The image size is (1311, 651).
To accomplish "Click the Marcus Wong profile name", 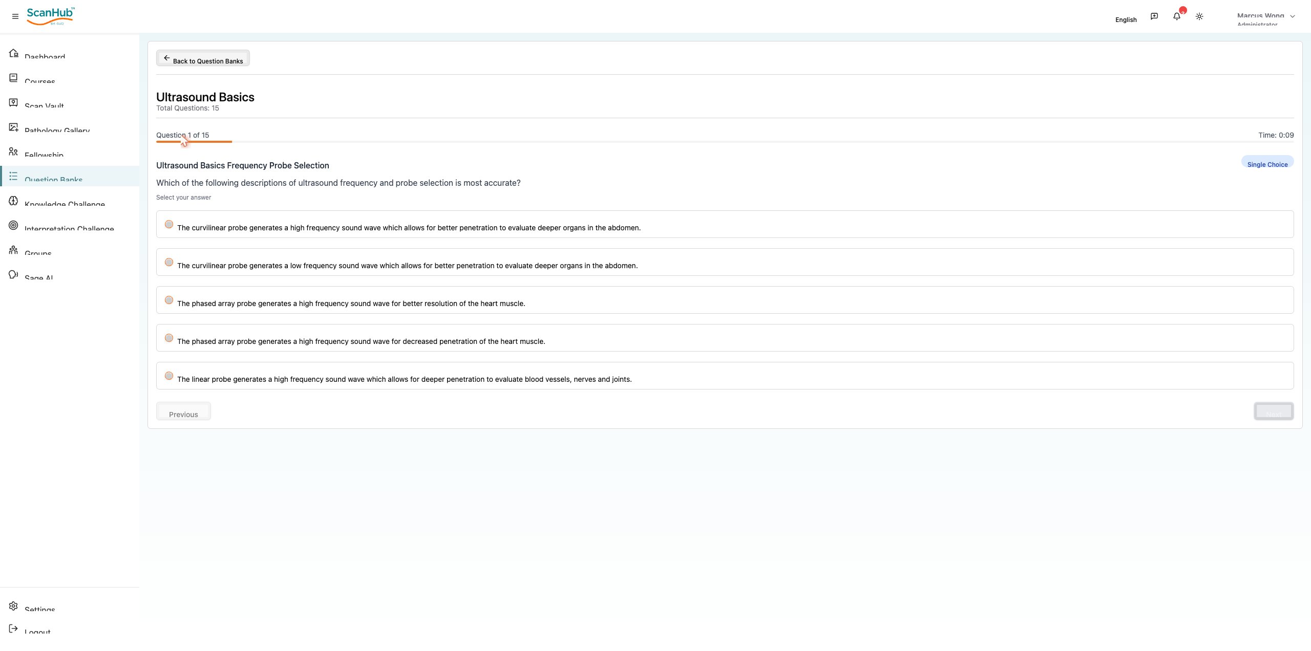I will 1260,15.
